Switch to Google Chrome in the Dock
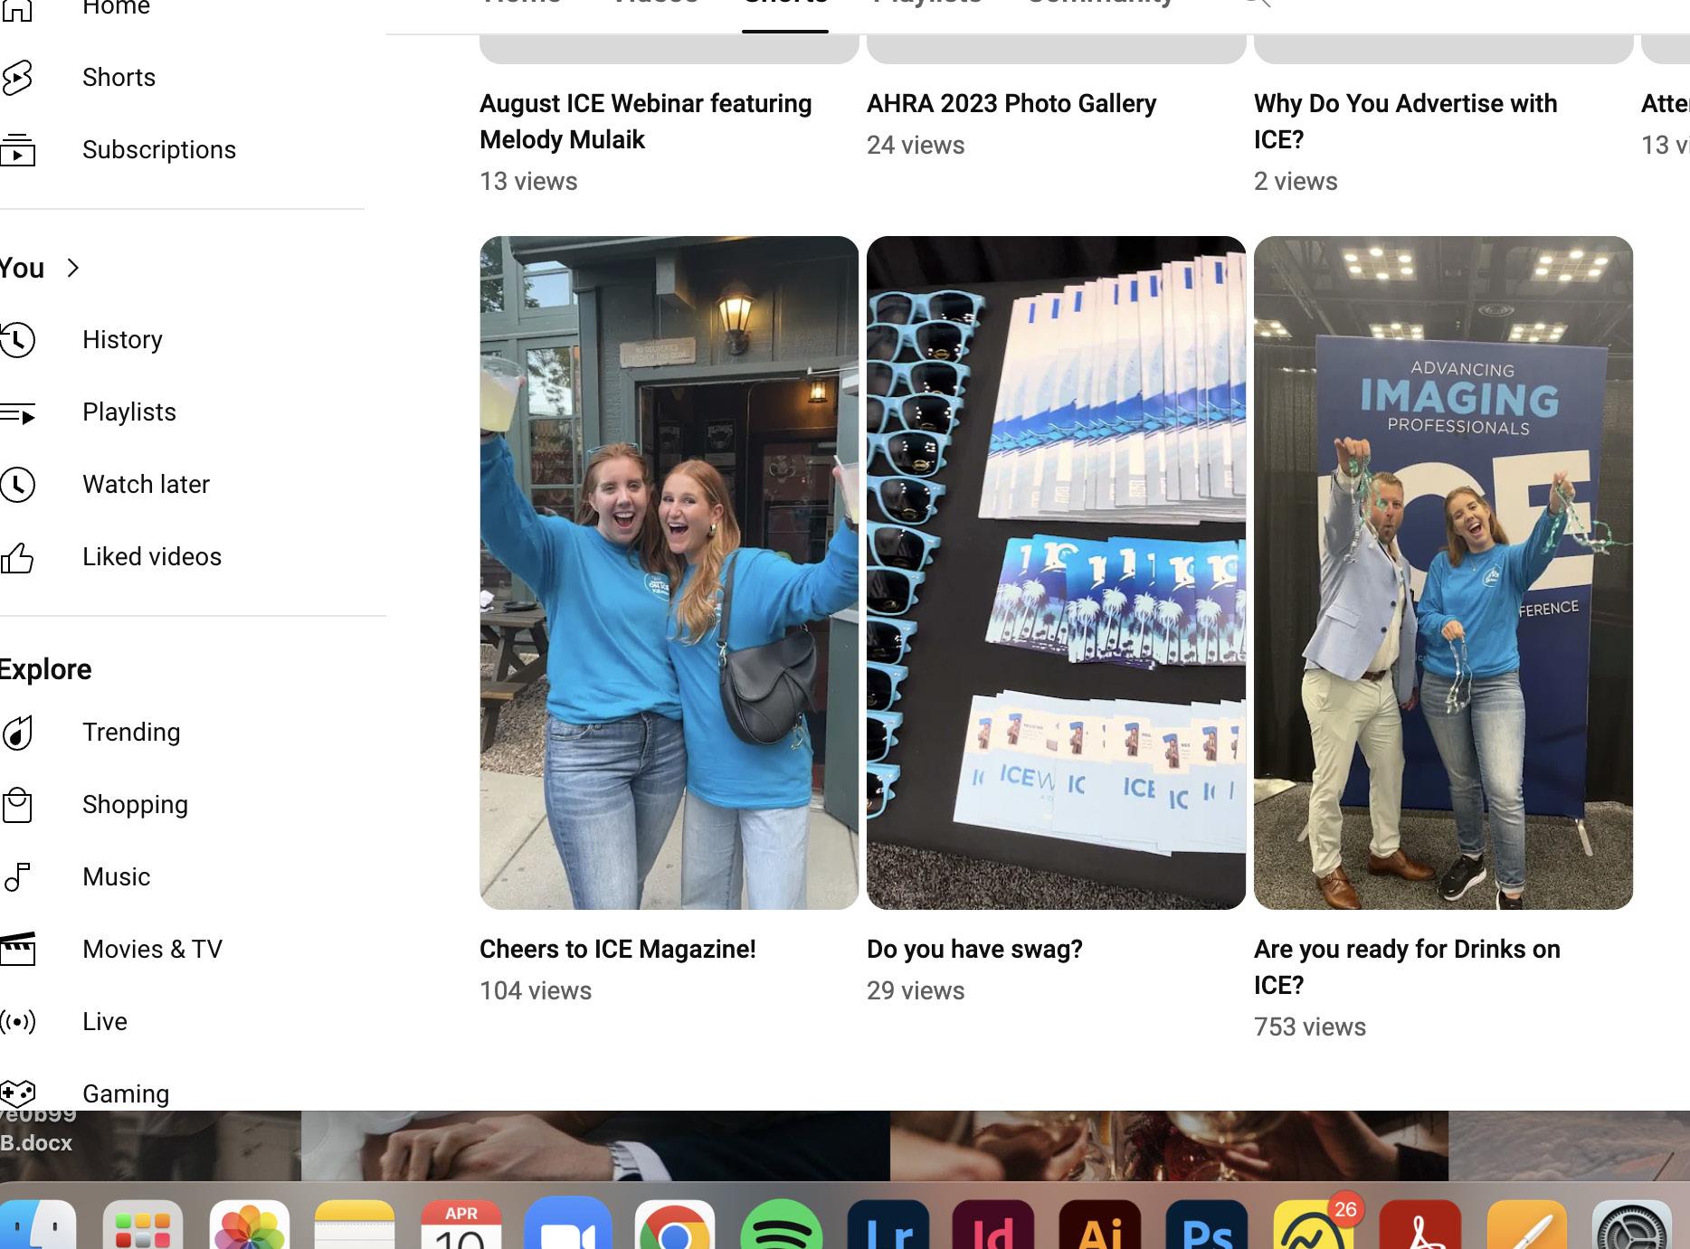 [674, 1225]
